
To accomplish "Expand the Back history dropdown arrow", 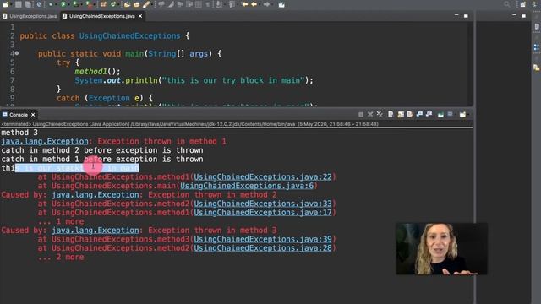I will pyautogui.click(x=260, y=5).
